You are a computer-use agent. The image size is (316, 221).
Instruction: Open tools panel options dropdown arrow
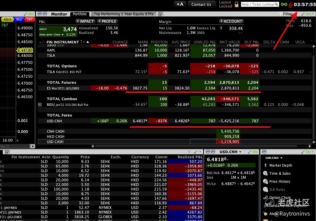pos(313,152)
